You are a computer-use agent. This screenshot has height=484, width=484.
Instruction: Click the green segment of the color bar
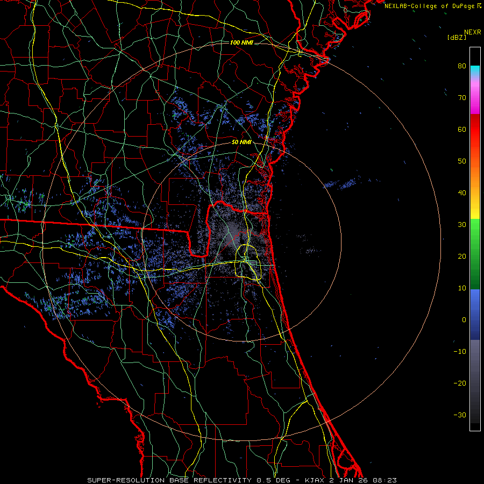475,254
